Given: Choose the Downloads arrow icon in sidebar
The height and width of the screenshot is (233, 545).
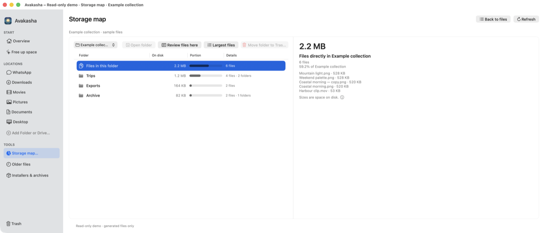Looking at the screenshot, I should 9,82.
